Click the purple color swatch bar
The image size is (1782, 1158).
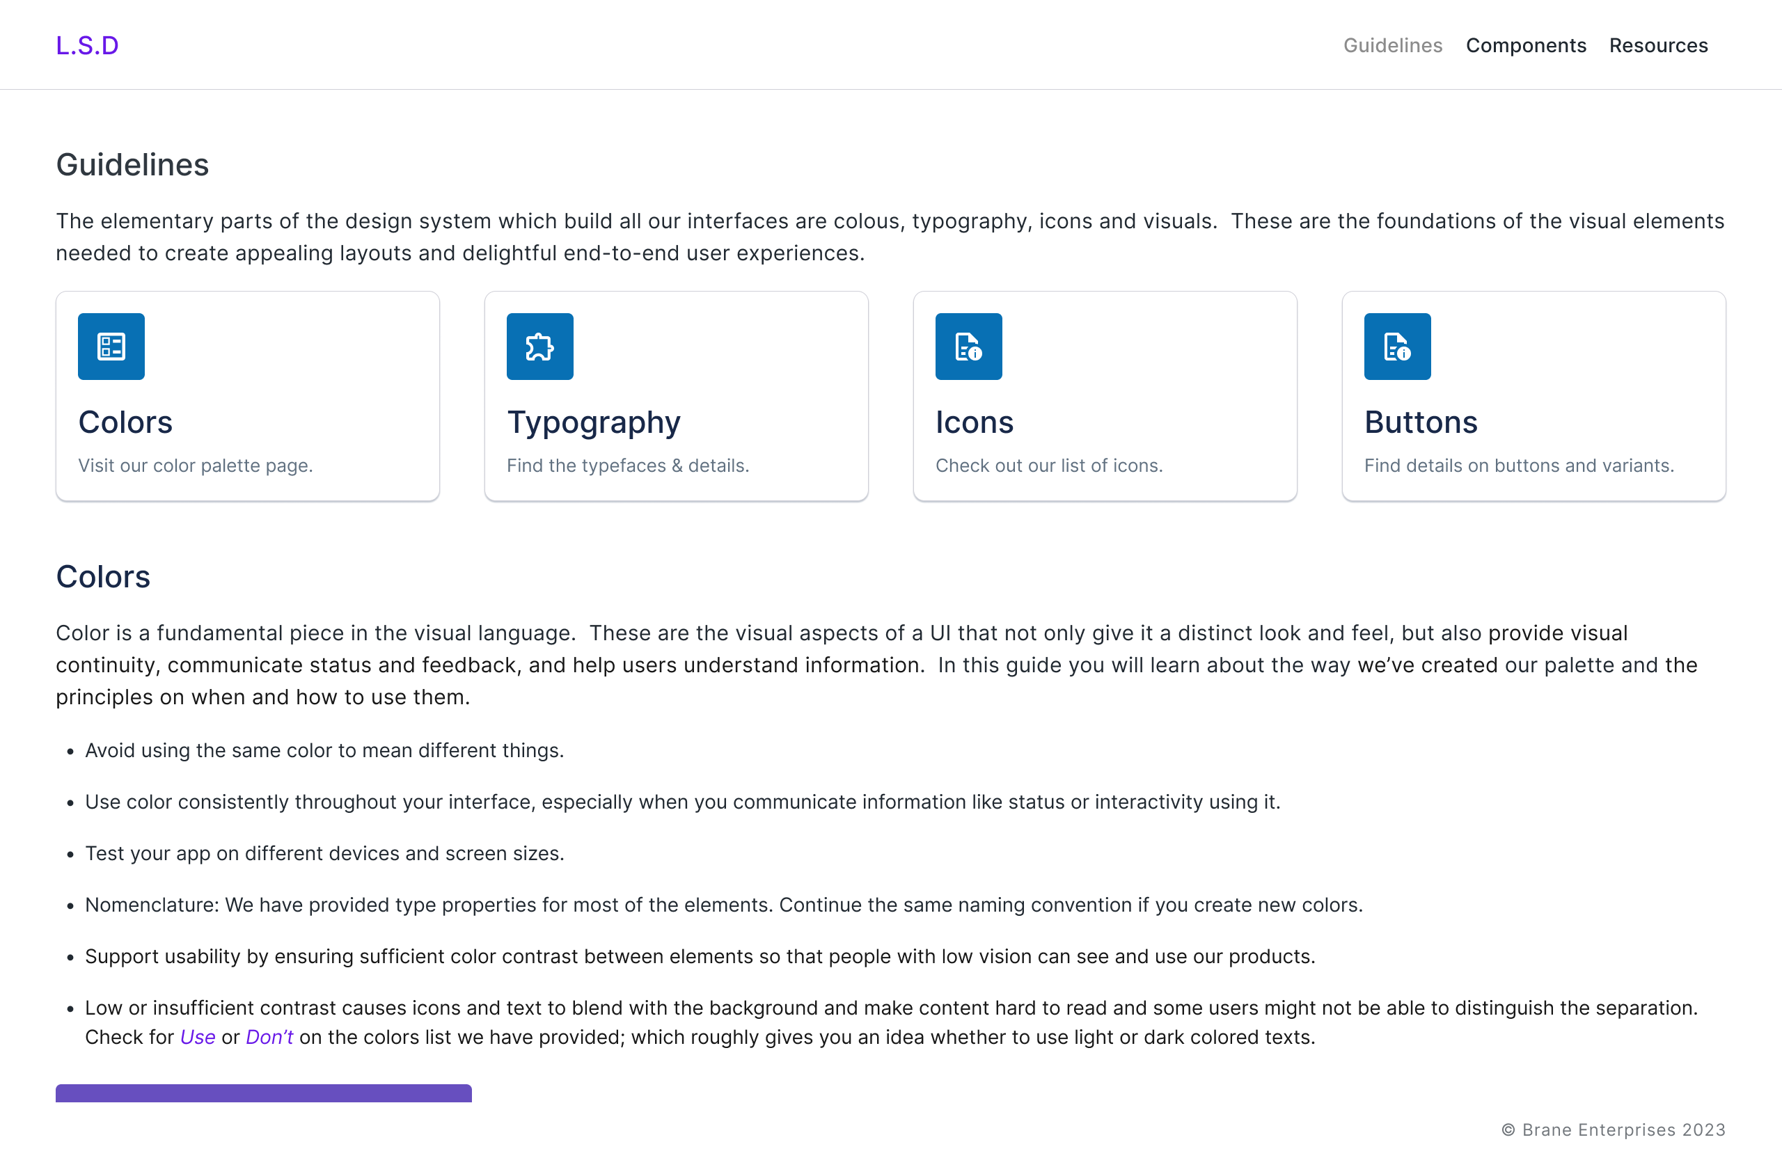point(264,1093)
